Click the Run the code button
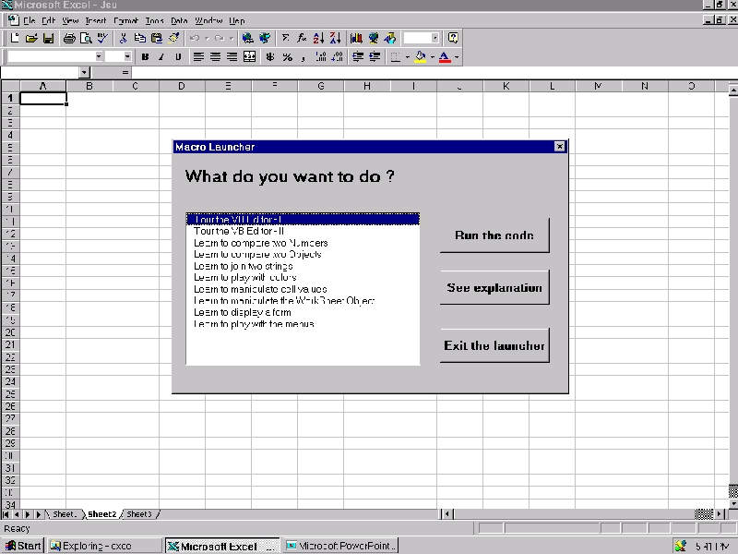 494,235
